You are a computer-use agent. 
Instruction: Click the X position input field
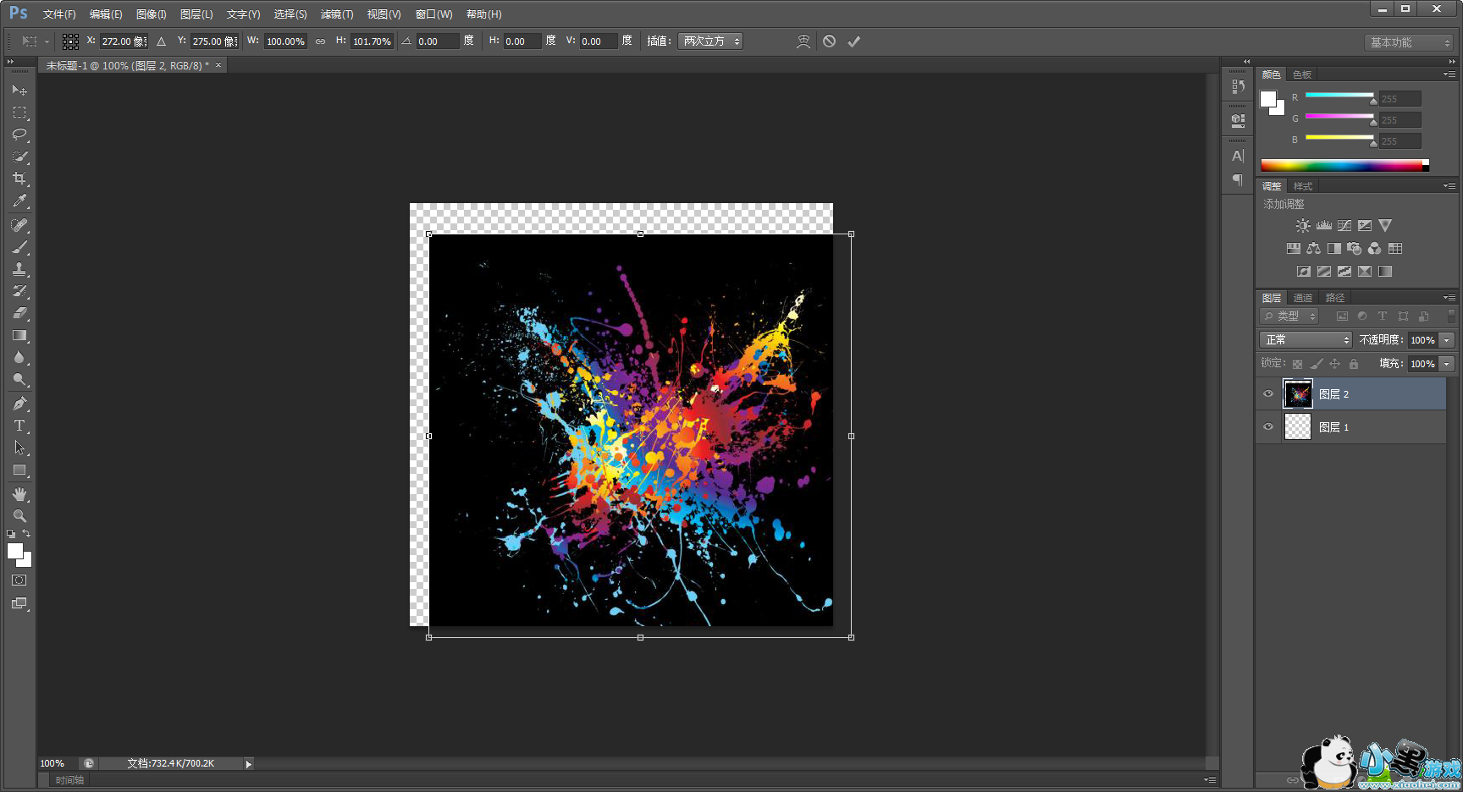click(x=123, y=41)
